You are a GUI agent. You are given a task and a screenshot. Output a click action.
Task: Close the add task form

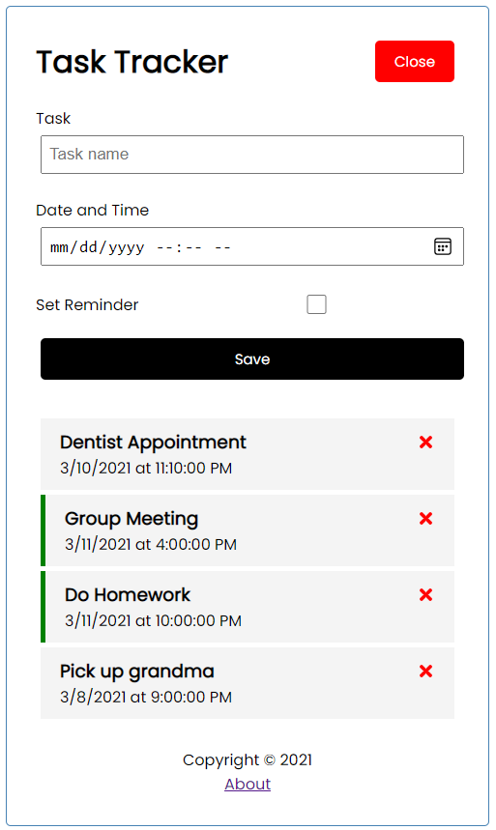pyautogui.click(x=415, y=62)
